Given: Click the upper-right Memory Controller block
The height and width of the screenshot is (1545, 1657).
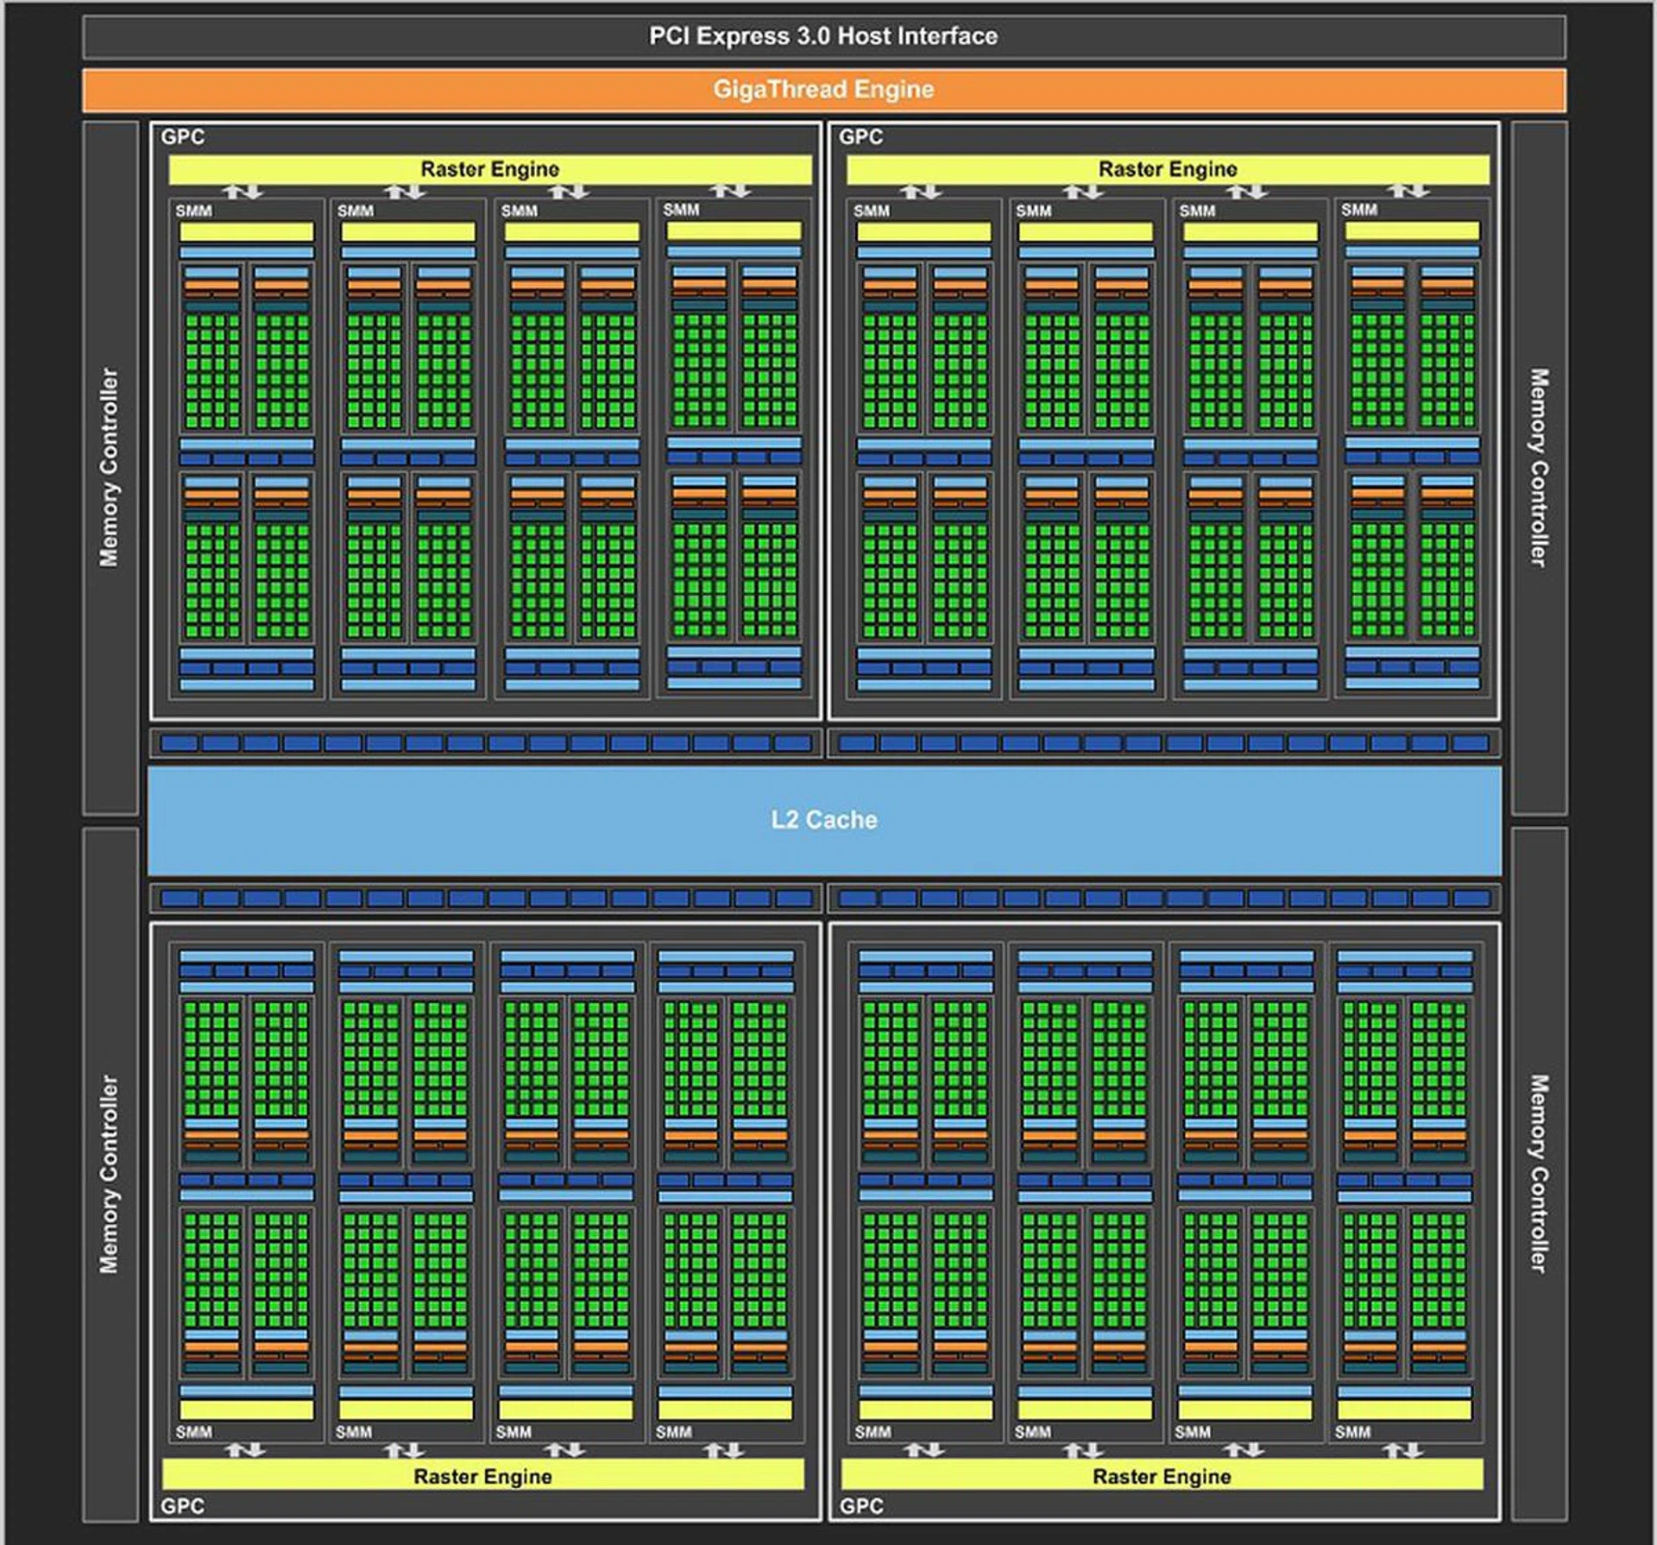Looking at the screenshot, I should pos(1539,467).
